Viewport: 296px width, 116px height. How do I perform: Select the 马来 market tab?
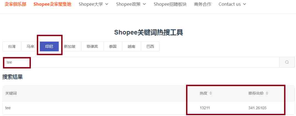click(31, 46)
